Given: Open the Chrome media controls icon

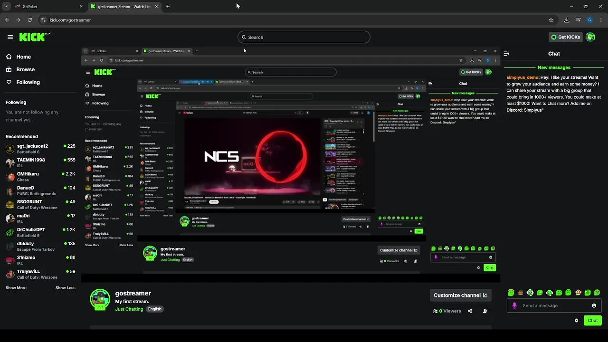Looking at the screenshot, I should (578, 20).
